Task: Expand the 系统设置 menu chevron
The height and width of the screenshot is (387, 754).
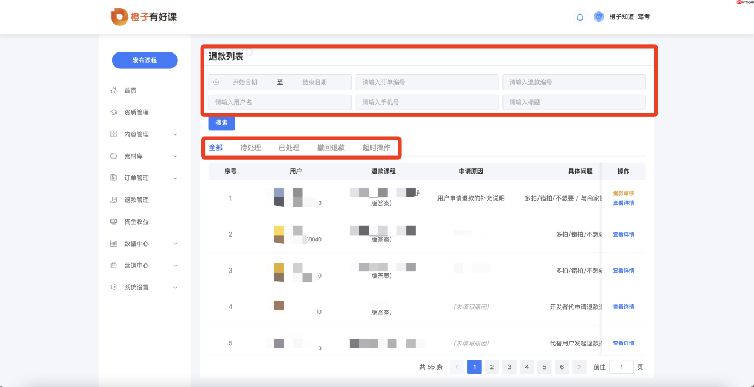Action: coord(176,287)
